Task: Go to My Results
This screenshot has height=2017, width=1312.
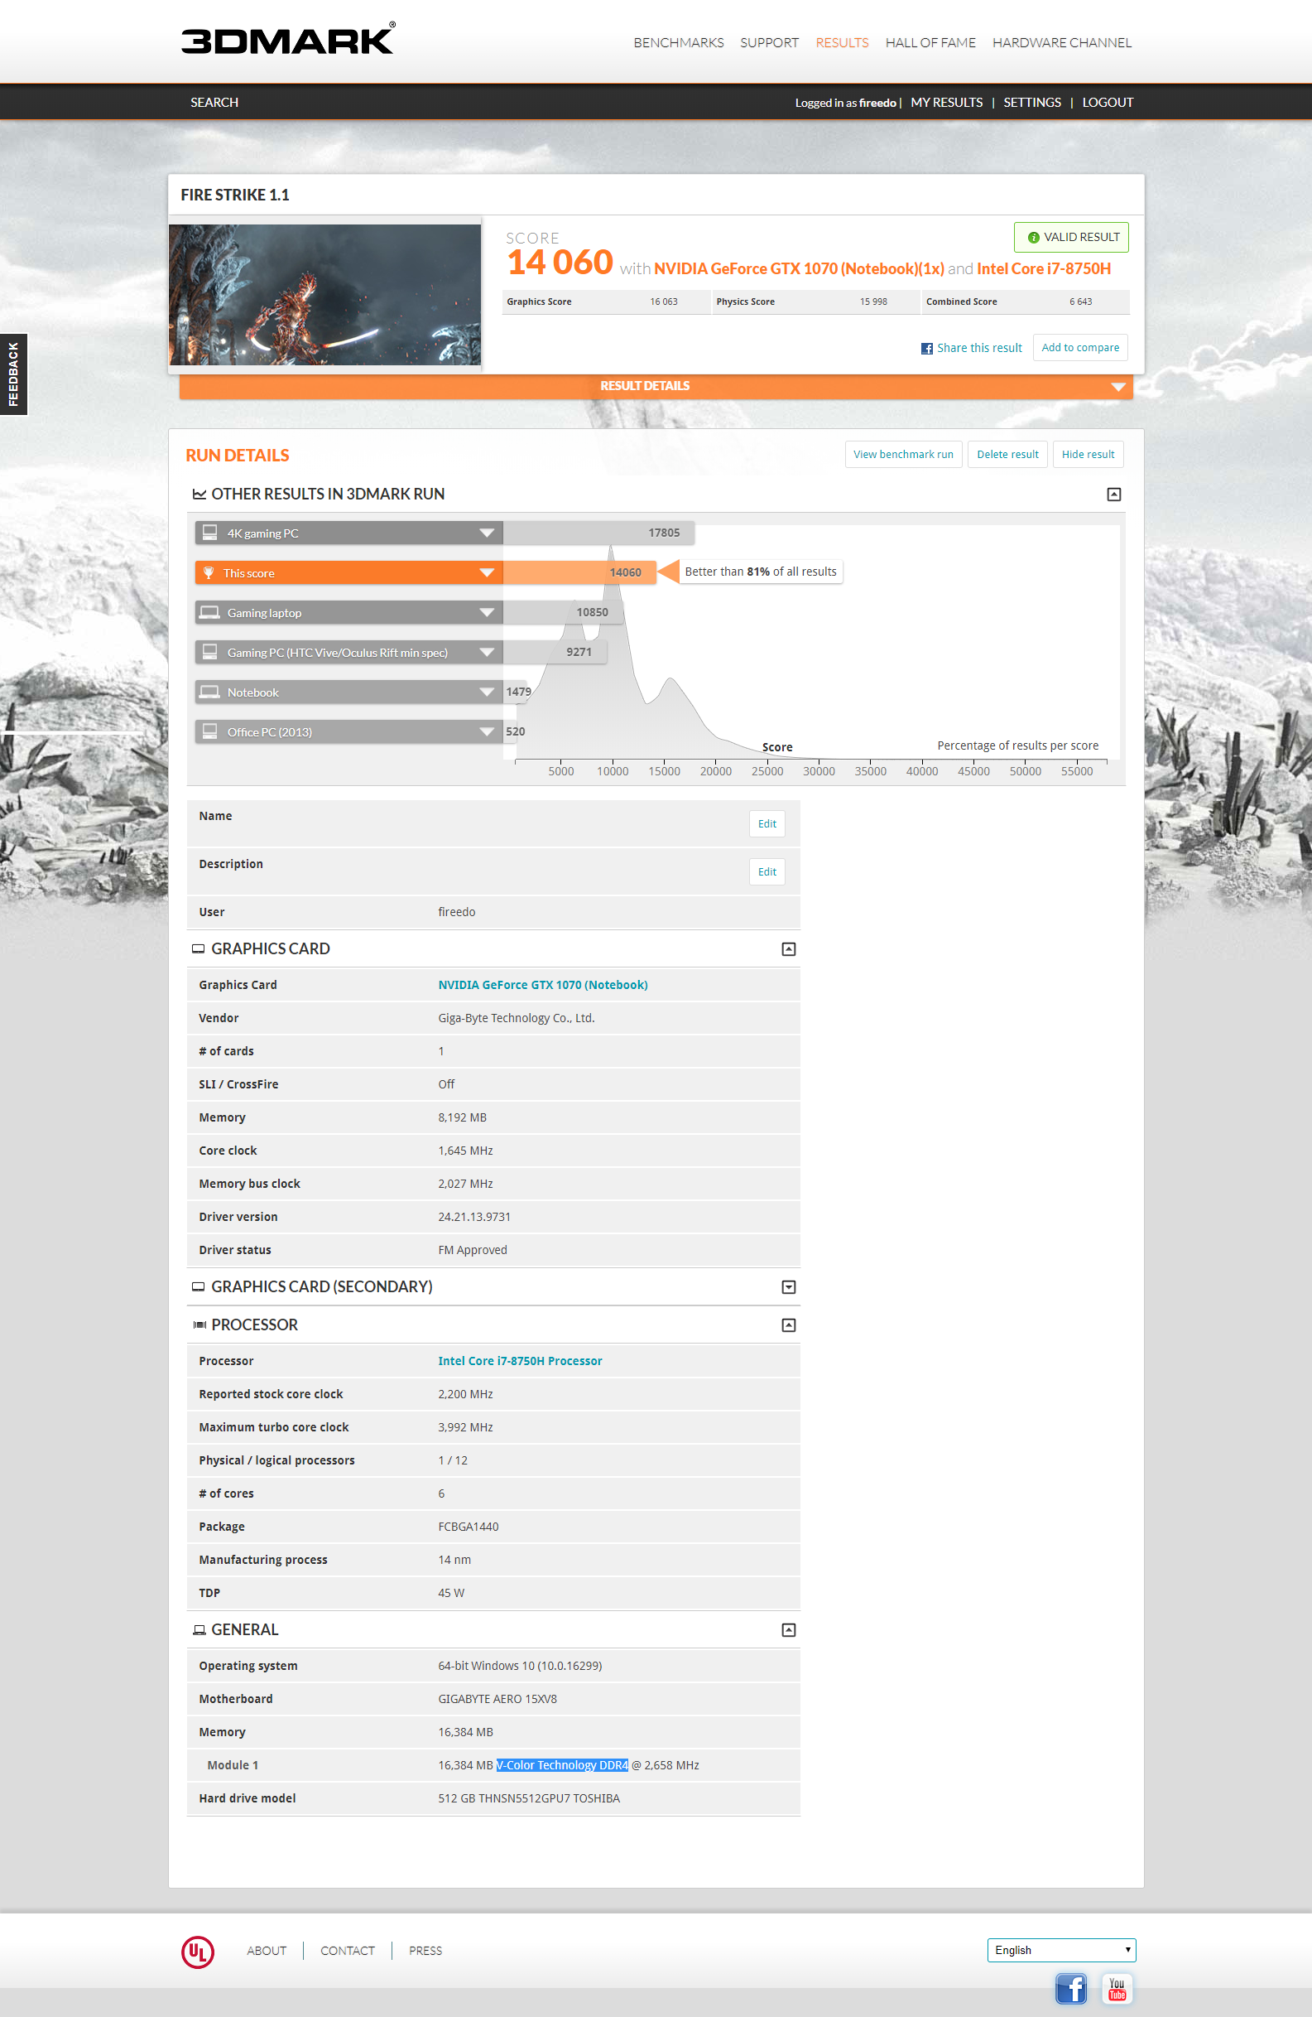Action: point(946,103)
